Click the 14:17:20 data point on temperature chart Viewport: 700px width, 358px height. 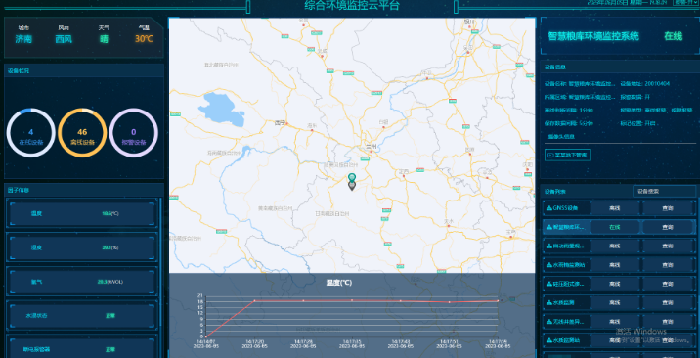(255, 301)
